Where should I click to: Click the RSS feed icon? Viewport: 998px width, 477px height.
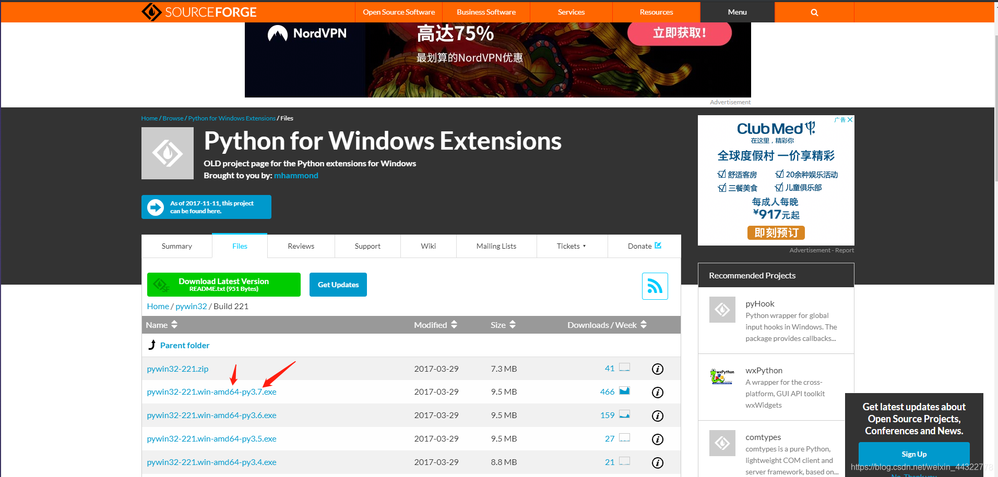[655, 286]
